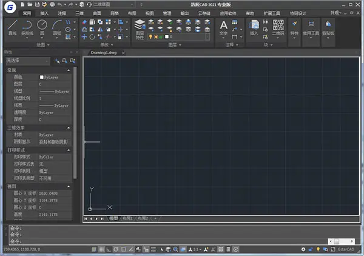Screen dimensions: 364x256
Task: Toggle the layer on/off lightbulb icon
Action: tap(150, 36)
